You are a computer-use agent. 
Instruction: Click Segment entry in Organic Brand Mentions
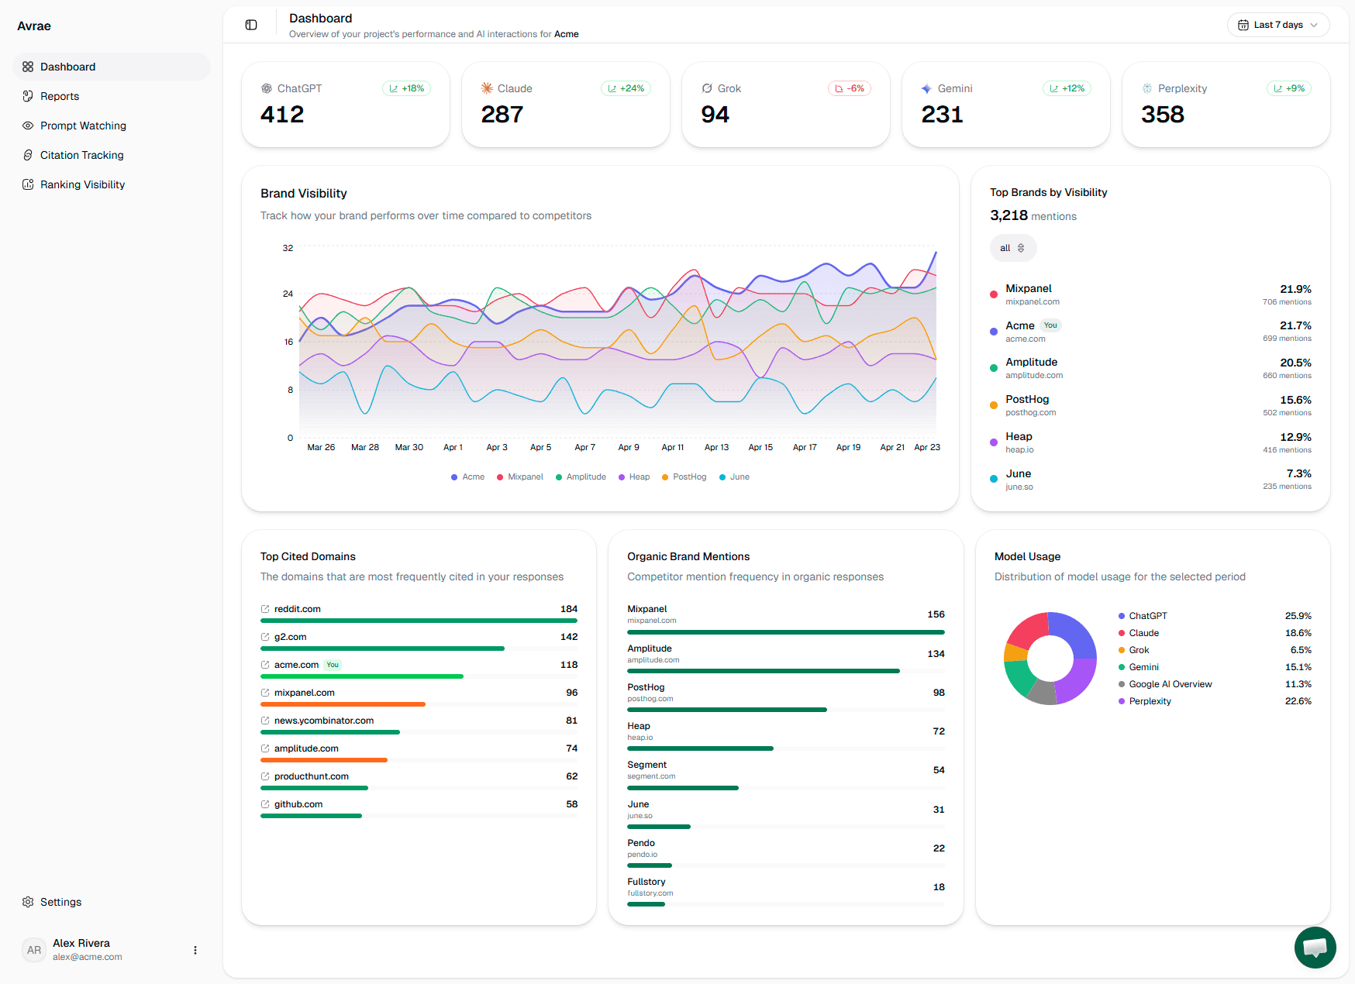coord(786,775)
